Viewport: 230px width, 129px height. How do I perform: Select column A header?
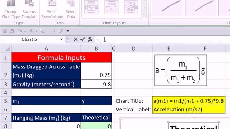click(46, 48)
